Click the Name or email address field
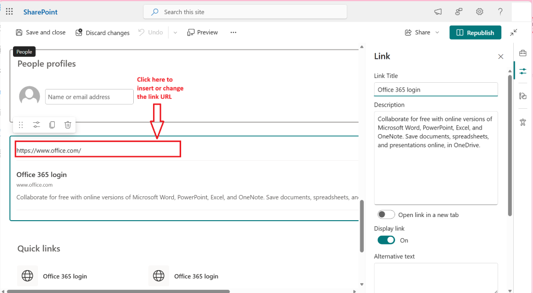533x293 pixels. 89,97
